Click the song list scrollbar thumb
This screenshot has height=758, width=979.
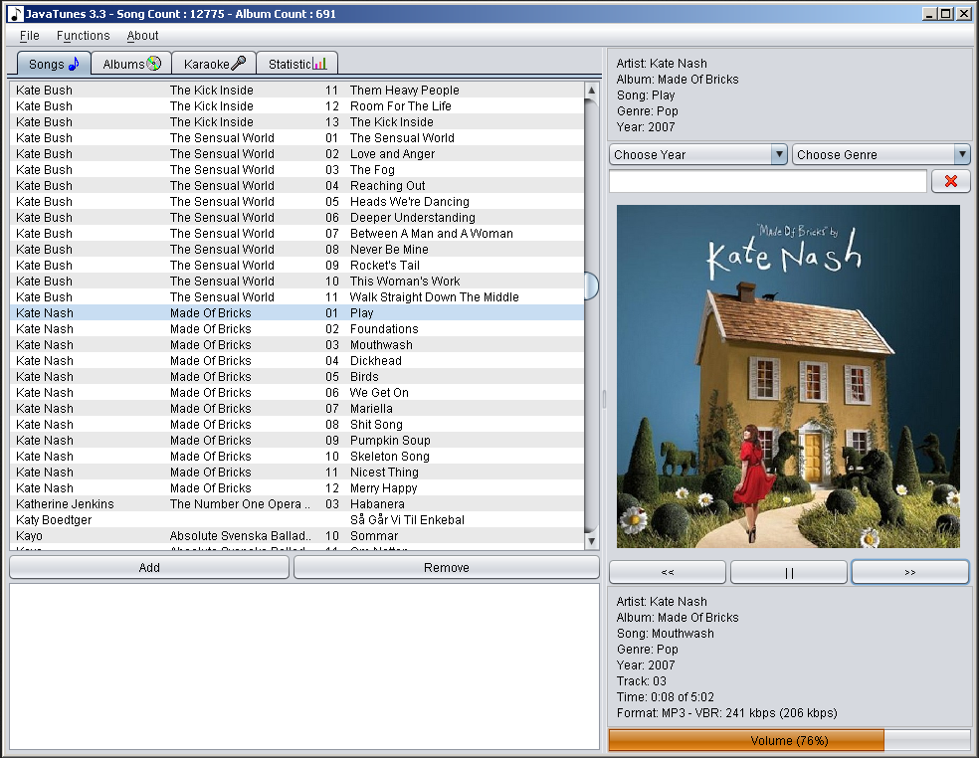coord(591,285)
